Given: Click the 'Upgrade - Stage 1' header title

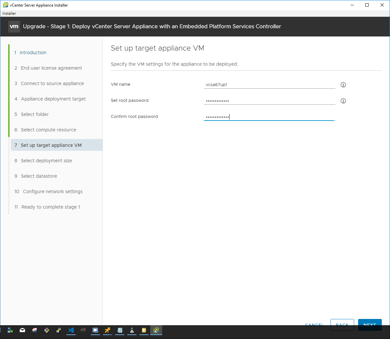Looking at the screenshot, I should click(x=152, y=26).
